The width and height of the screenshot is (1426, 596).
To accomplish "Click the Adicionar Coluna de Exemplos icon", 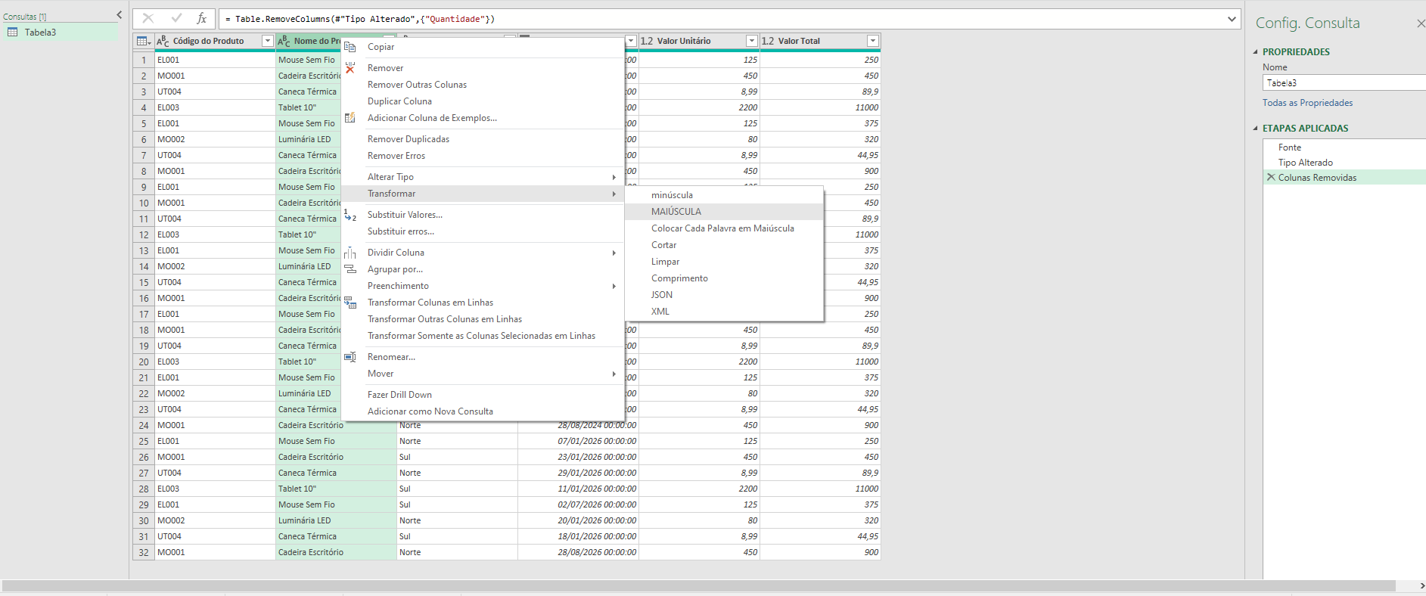I will pyautogui.click(x=350, y=118).
